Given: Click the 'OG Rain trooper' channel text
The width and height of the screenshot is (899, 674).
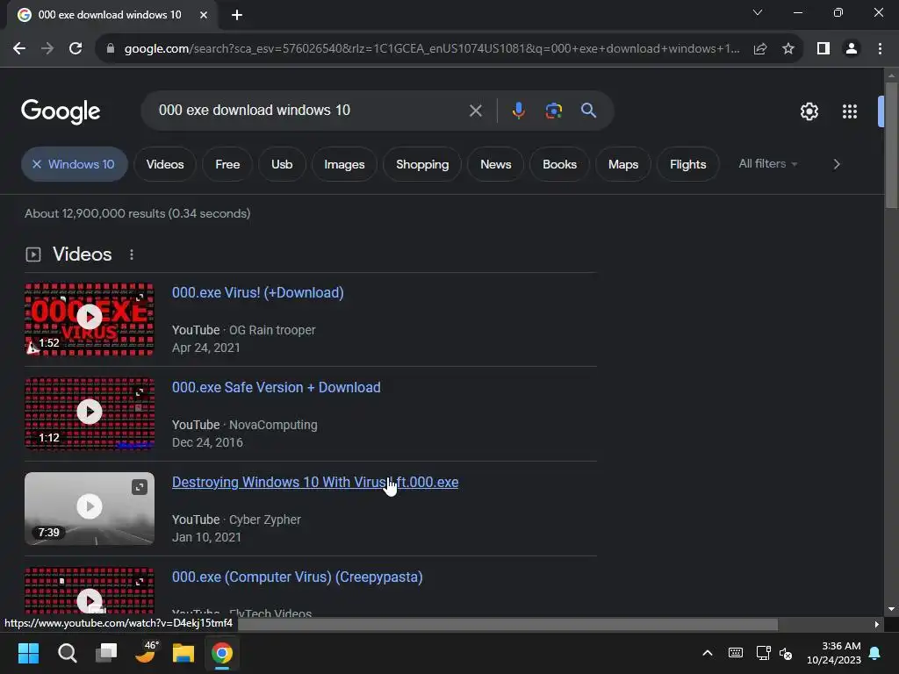Looking at the screenshot, I should [272, 330].
